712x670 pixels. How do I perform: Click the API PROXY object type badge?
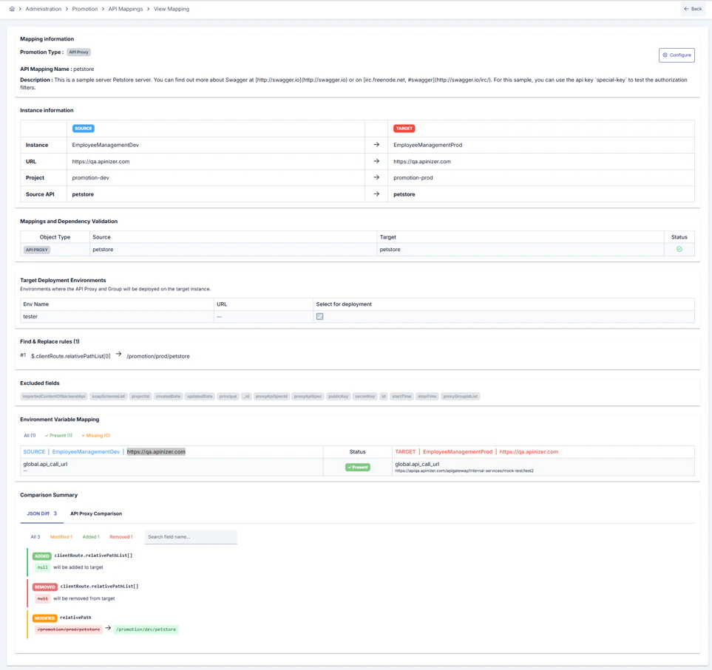pos(37,250)
